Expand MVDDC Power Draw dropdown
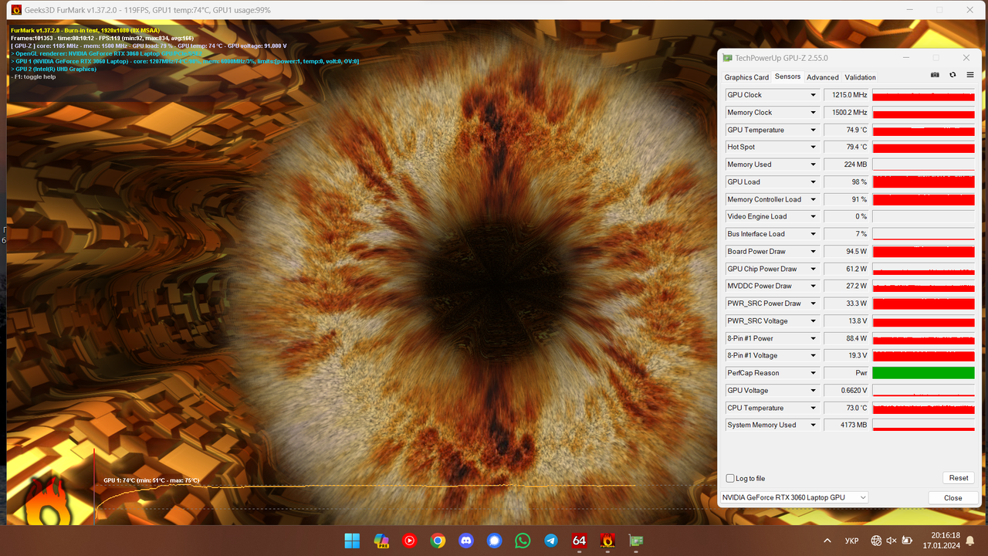This screenshot has height=556, width=988. 813,286
